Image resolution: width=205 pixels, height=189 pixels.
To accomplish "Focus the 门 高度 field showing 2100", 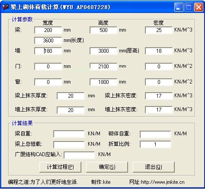I will click(103, 67).
